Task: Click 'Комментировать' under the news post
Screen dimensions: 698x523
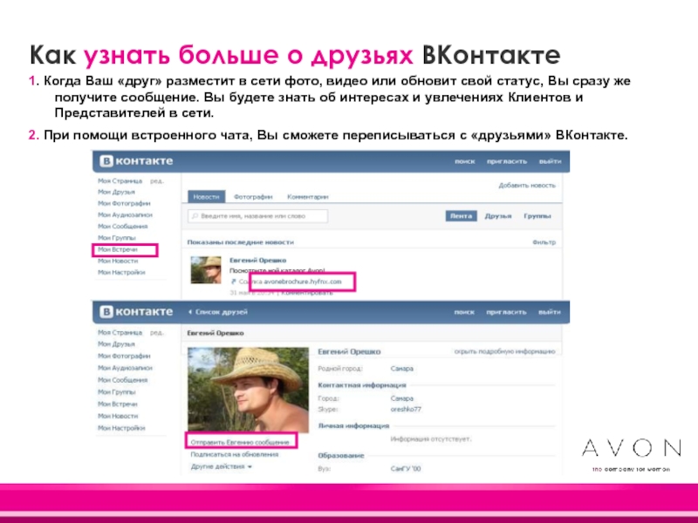Action: click(307, 293)
